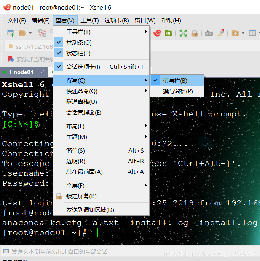Toggle the 卷动条(O) checked item
This screenshot has height=261, width=260.
[x=101, y=43]
